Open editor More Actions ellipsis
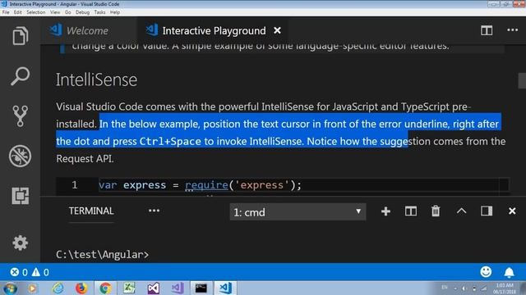The image size is (526, 295). pyautogui.click(x=512, y=30)
